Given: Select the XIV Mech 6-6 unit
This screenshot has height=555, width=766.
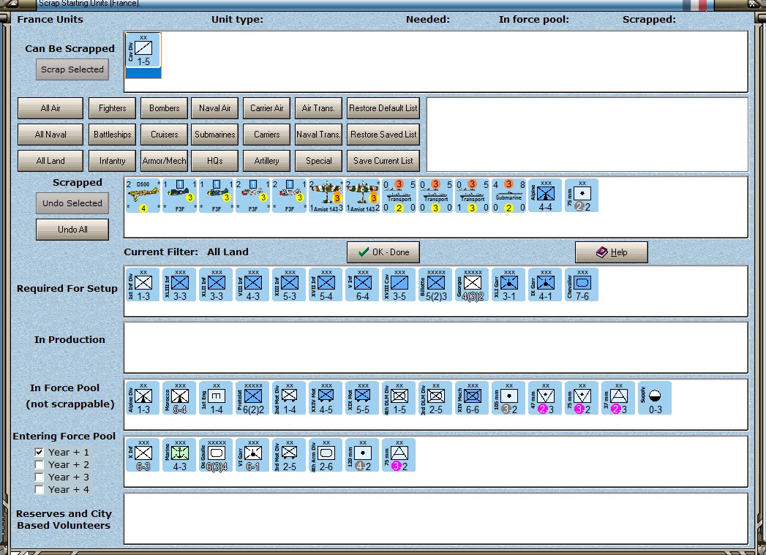Looking at the screenshot, I should click(472, 398).
